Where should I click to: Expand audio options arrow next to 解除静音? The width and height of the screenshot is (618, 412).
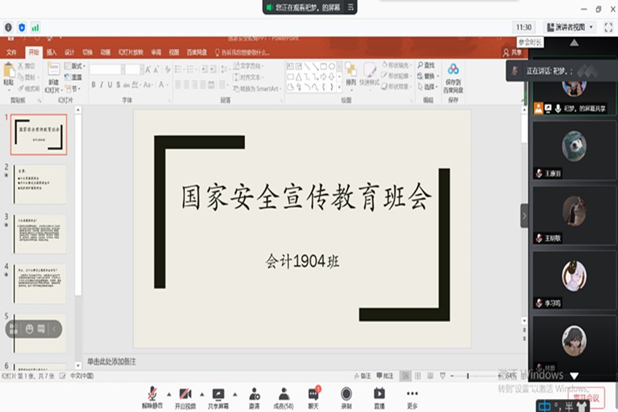click(x=169, y=394)
